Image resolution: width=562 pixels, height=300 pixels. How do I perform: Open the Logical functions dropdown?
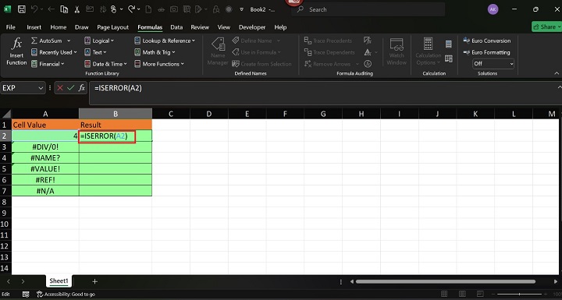[x=99, y=41]
